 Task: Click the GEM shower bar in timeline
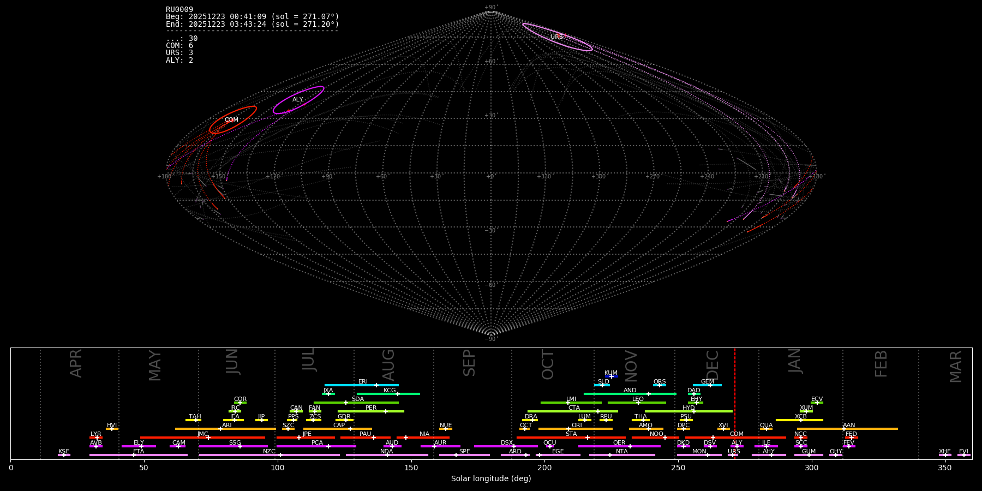[x=707, y=385]
